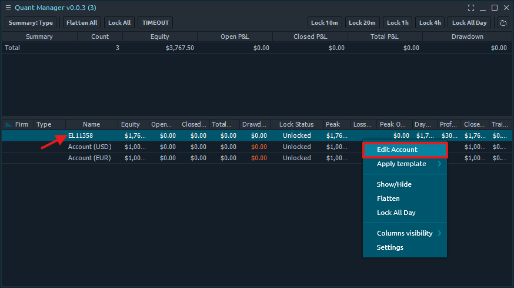Choose Flatten from the context menu
514x288 pixels.
(x=388, y=198)
